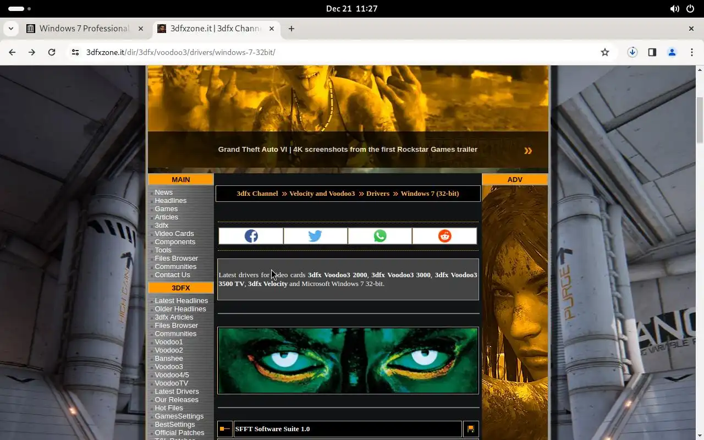Open Voodoo3 sidebar link
Screen dimensions: 704x440
click(x=168, y=367)
